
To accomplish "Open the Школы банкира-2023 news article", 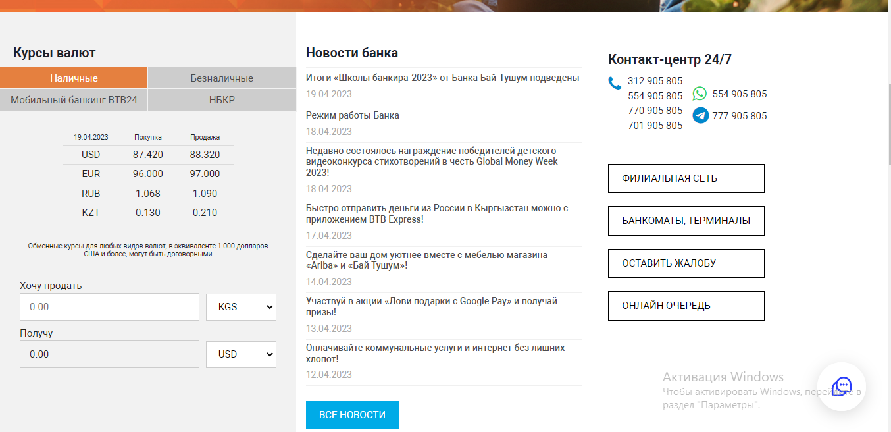I will 442,78.
